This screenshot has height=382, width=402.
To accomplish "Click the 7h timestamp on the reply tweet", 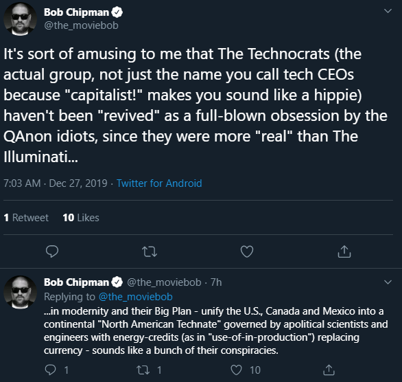I will click(x=216, y=282).
